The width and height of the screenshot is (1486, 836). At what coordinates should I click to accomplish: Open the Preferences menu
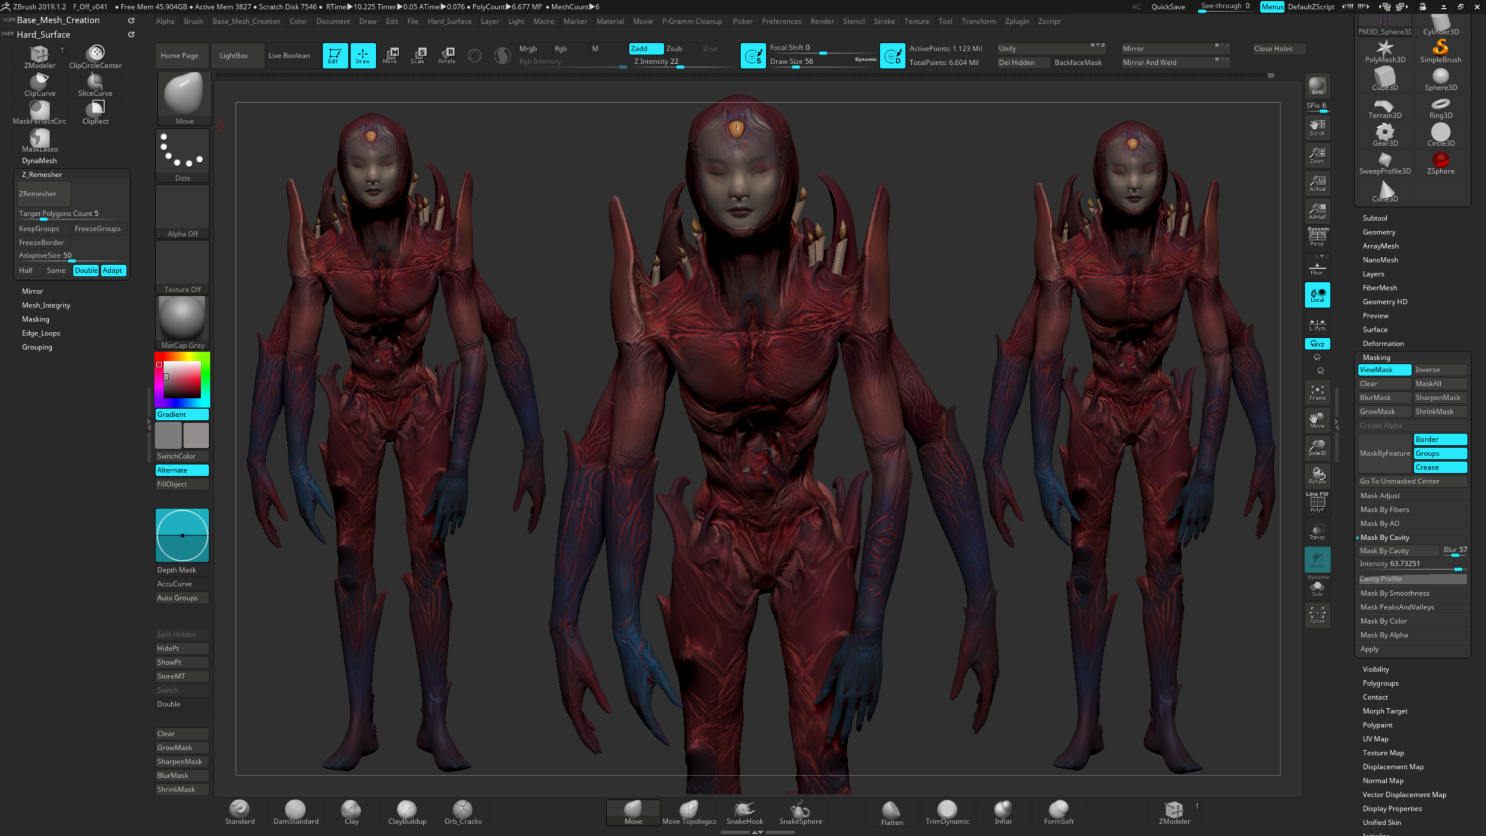pyautogui.click(x=781, y=21)
